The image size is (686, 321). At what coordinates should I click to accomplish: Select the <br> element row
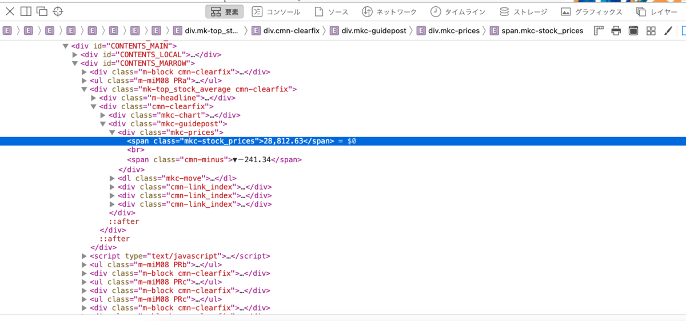pyautogui.click(x=135, y=150)
